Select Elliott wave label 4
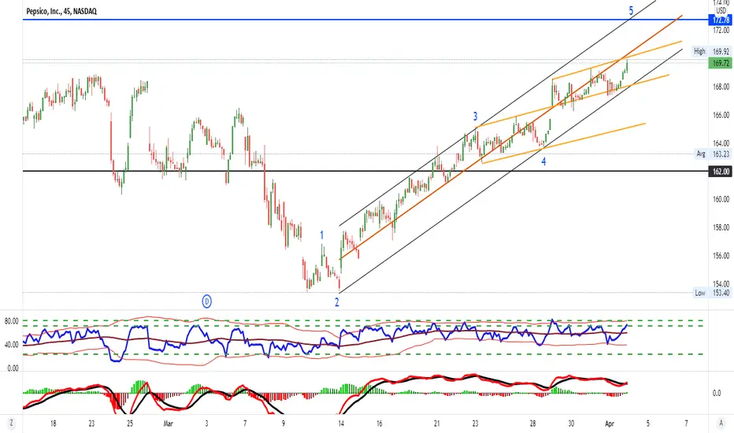 coord(543,161)
